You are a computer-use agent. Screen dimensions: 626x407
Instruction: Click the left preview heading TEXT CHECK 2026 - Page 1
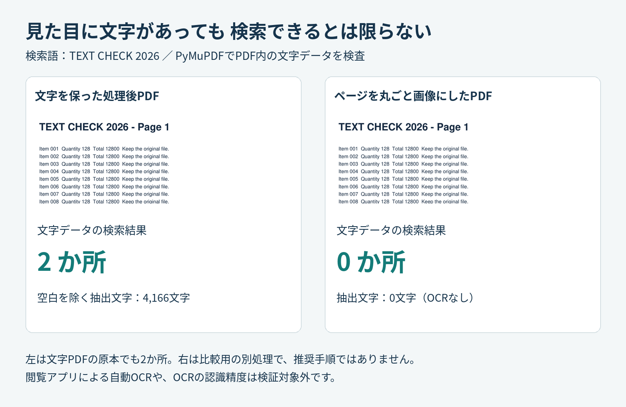[x=104, y=127]
